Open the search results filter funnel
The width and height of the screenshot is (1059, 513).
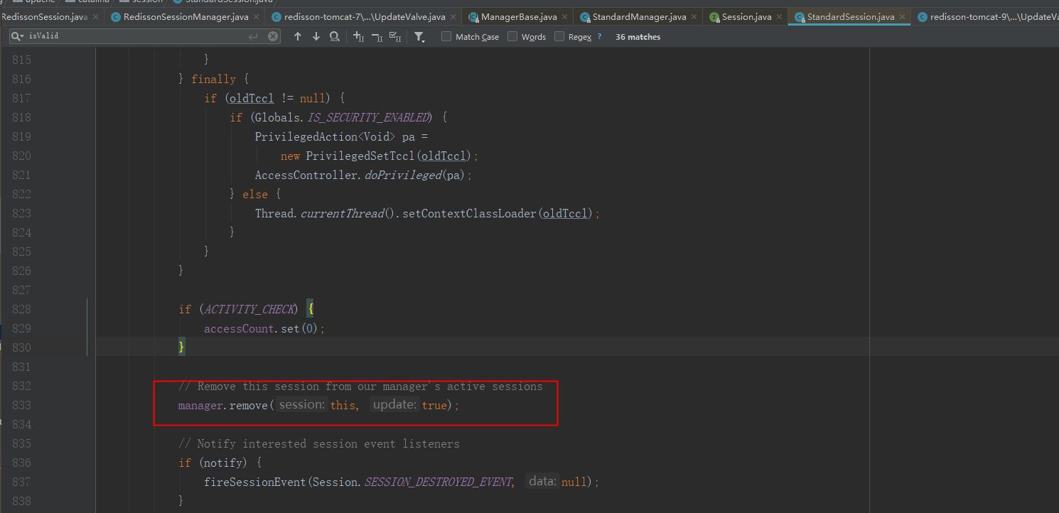419,36
